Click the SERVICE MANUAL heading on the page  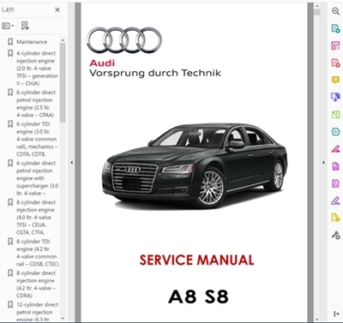[196, 260]
